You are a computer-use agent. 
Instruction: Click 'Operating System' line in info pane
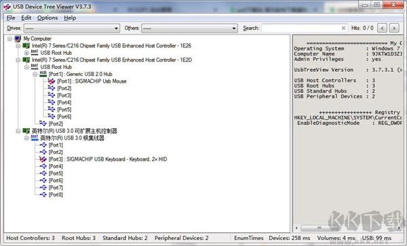click(347, 49)
